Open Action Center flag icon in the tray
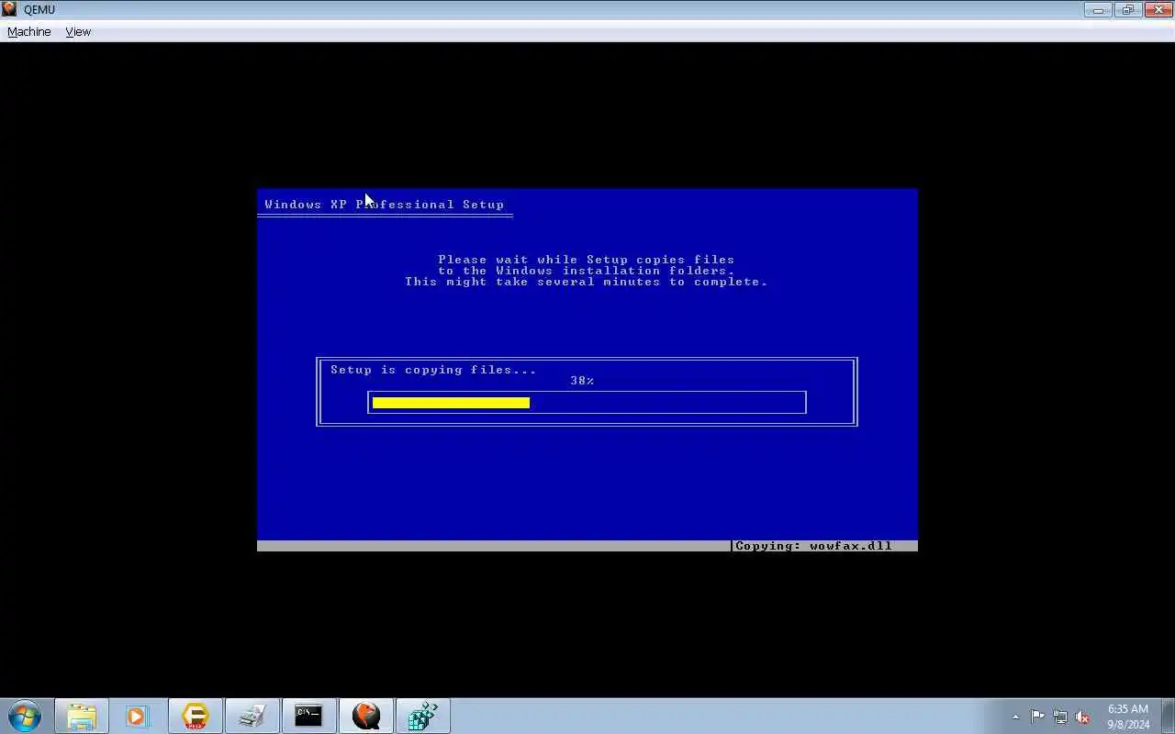The image size is (1175, 734). 1037,717
